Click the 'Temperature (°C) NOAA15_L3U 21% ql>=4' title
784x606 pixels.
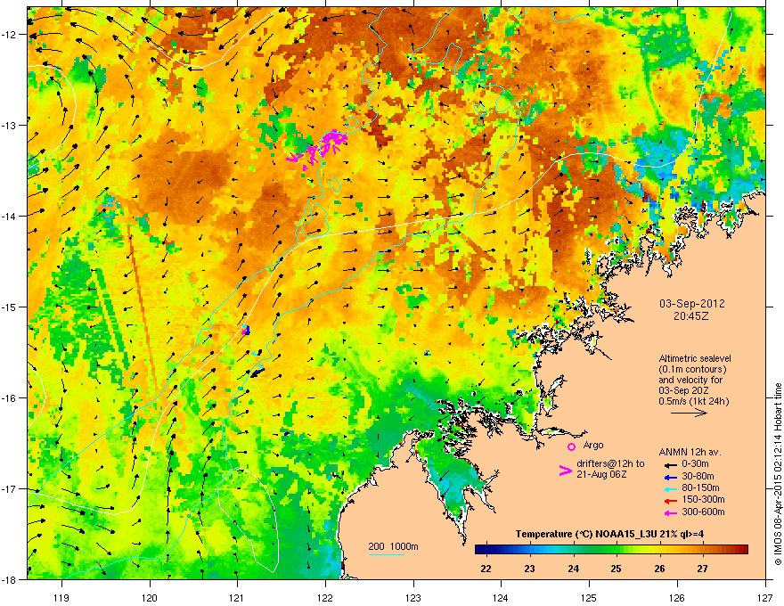click(609, 534)
